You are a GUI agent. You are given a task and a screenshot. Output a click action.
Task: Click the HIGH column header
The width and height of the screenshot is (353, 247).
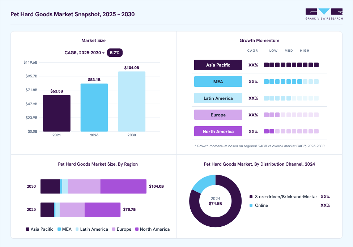(305, 51)
